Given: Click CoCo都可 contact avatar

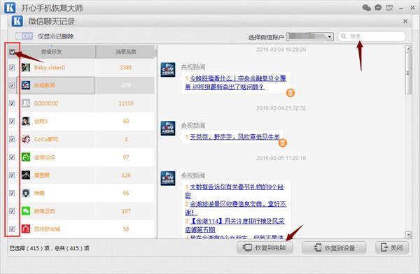Looking at the screenshot, I should (26, 139).
